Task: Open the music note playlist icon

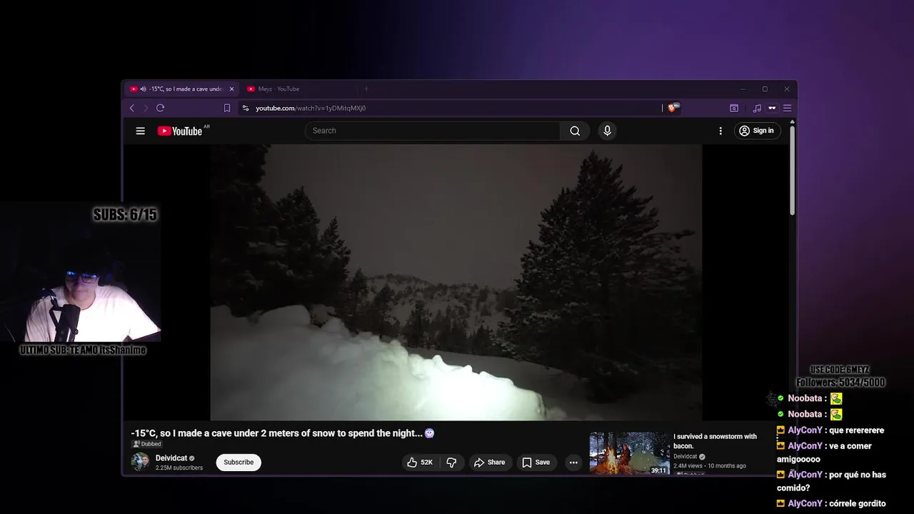Action: click(x=757, y=108)
